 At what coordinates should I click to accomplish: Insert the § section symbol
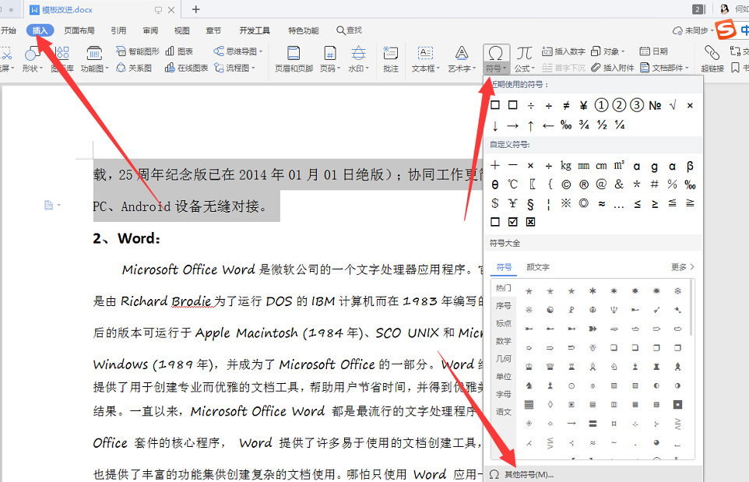530,203
